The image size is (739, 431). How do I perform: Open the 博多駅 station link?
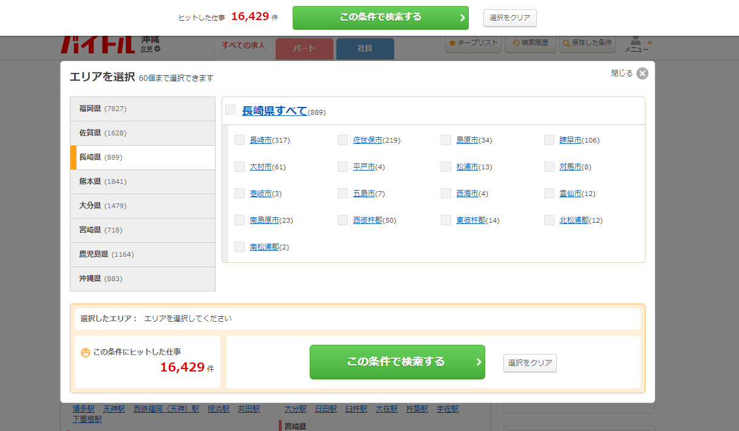(x=84, y=409)
